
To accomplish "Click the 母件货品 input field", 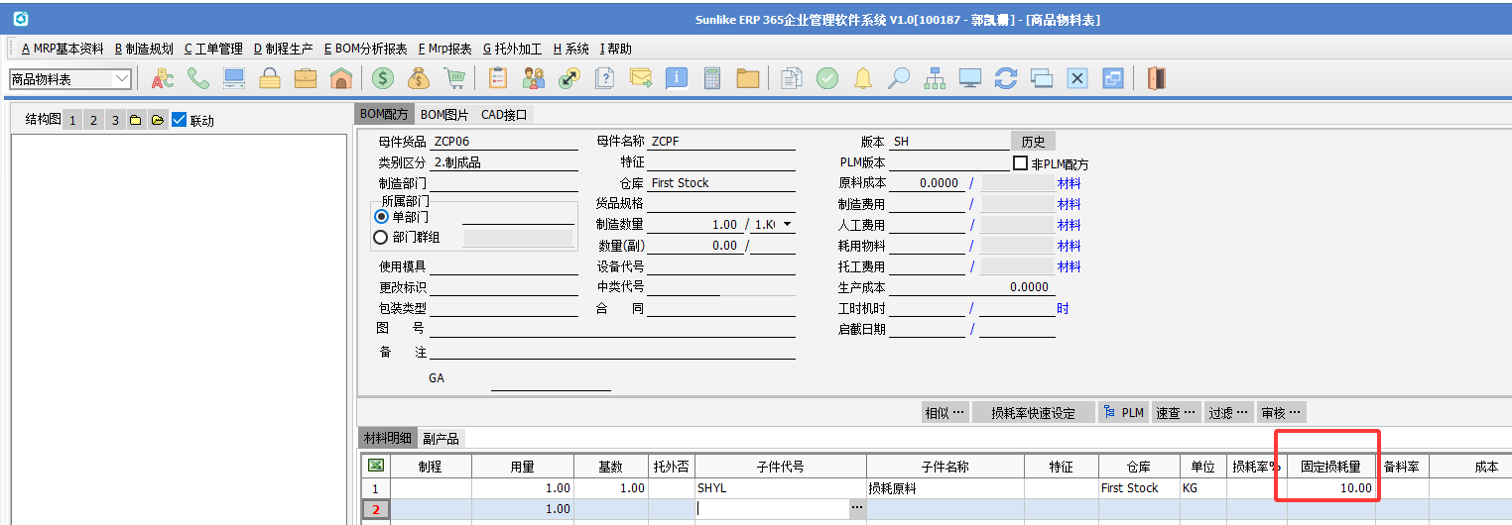I will (x=503, y=142).
